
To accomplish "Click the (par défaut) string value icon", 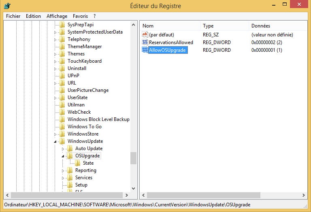I will (145, 34).
